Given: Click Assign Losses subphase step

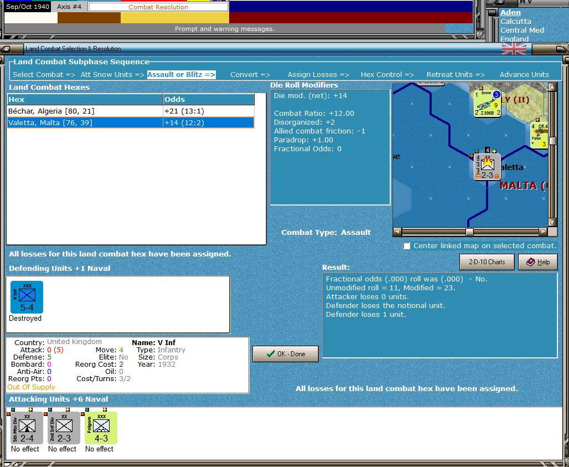Looking at the screenshot, I should click(x=318, y=74).
